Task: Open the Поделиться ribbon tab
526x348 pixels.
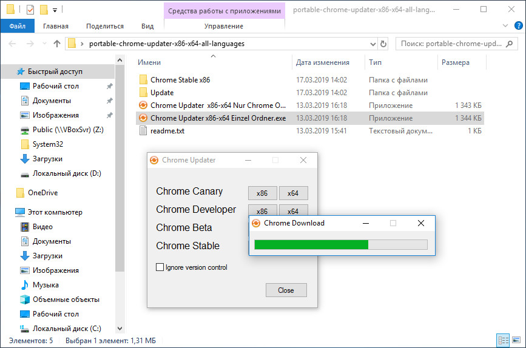Action: pos(105,26)
